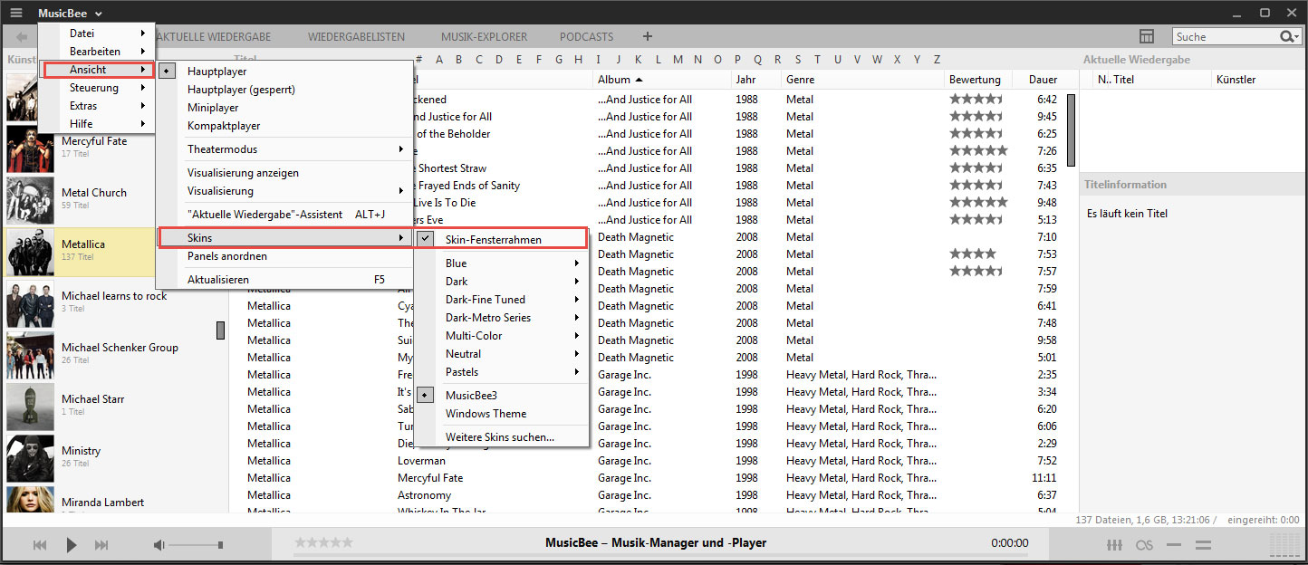Open the Hilfe menu
This screenshot has width=1308, height=565.
96,124
